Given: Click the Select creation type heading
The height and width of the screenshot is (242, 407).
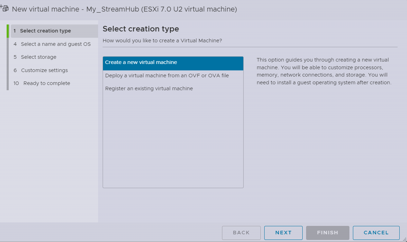Looking at the screenshot, I should point(141,29).
